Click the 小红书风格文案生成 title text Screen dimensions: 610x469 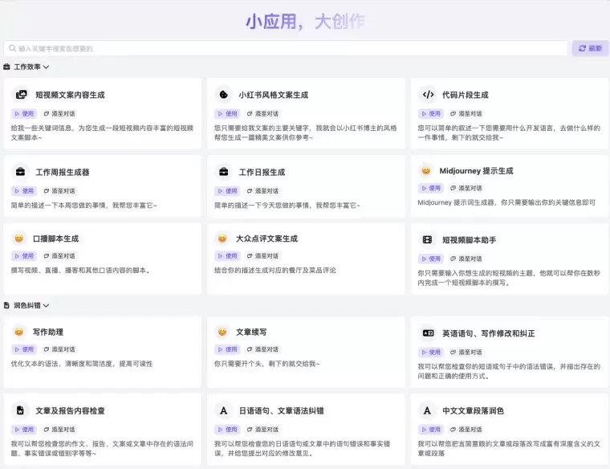(274, 95)
